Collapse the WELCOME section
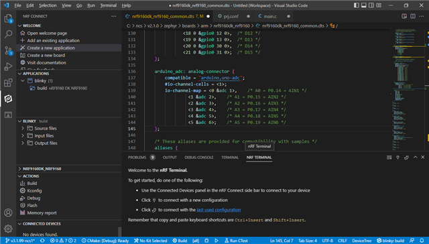This screenshot has width=429, height=244. (19, 25)
